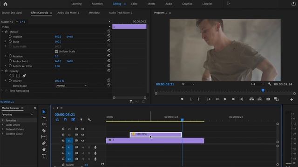Select the Ripple Edit tool

[44, 124]
